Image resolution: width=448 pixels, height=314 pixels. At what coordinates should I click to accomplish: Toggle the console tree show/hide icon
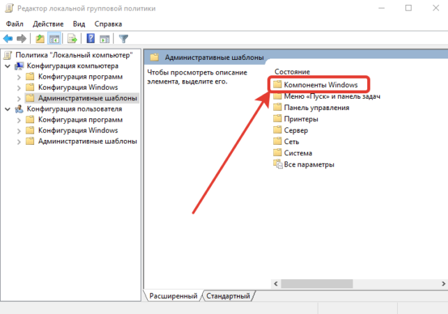(54, 38)
